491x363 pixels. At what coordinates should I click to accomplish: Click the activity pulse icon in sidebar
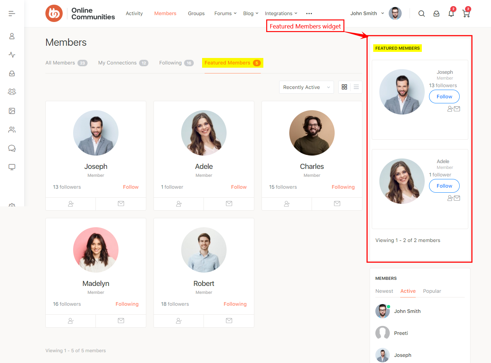coord(12,55)
